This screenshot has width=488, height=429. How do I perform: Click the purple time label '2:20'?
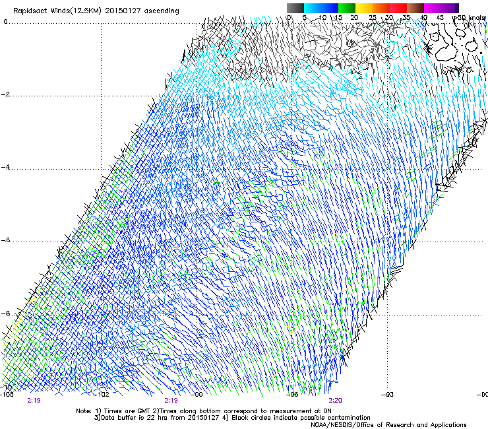[335, 401]
